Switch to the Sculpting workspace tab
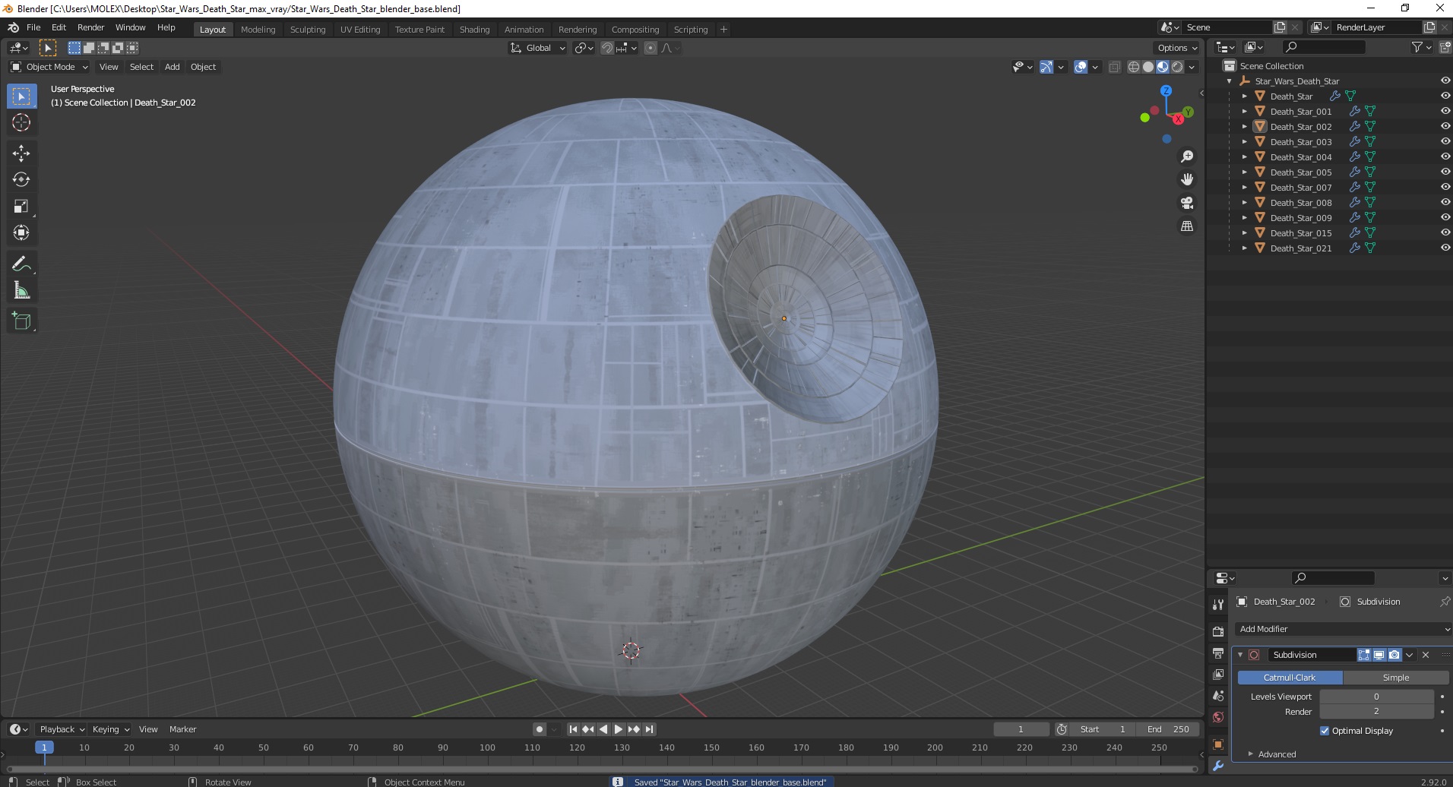 [307, 30]
